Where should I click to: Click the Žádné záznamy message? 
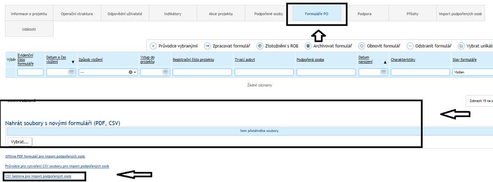click(259, 85)
